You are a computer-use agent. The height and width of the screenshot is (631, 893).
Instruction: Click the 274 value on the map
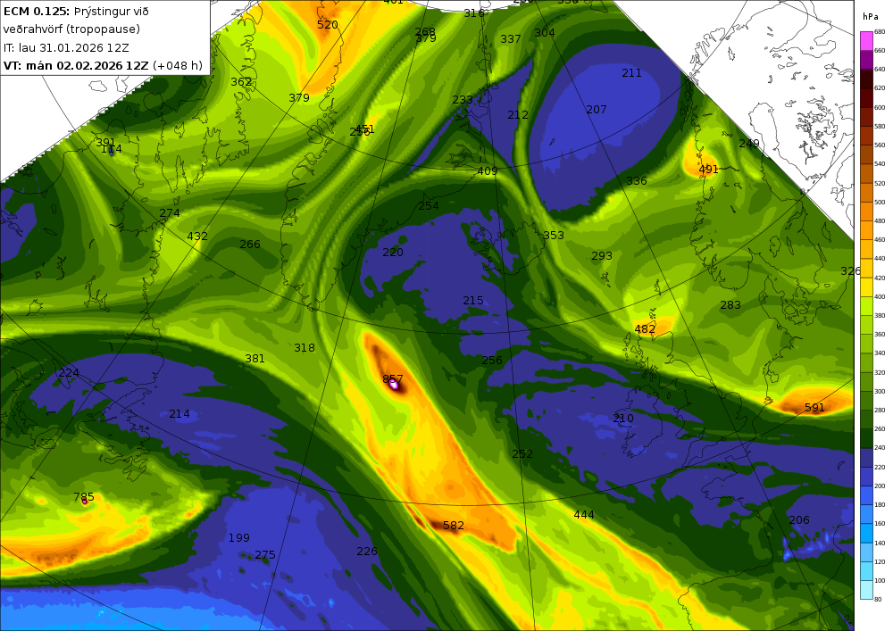(x=169, y=213)
